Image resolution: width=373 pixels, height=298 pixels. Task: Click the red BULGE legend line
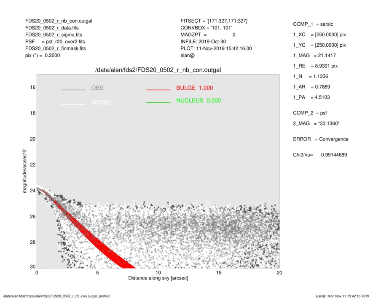(158, 90)
